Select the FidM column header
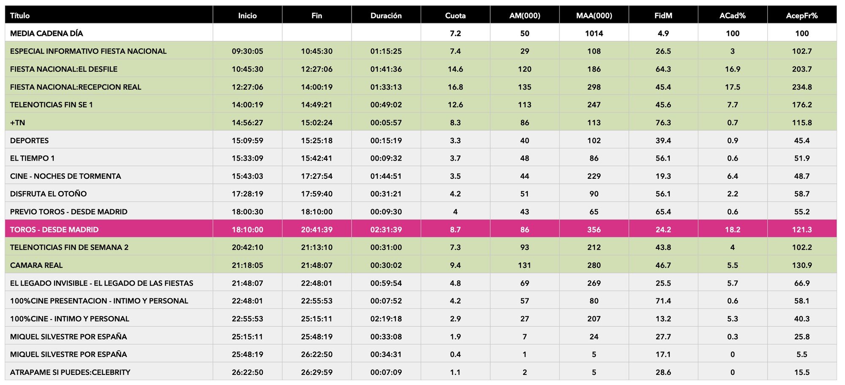This screenshot has height=385, width=845. [663, 16]
